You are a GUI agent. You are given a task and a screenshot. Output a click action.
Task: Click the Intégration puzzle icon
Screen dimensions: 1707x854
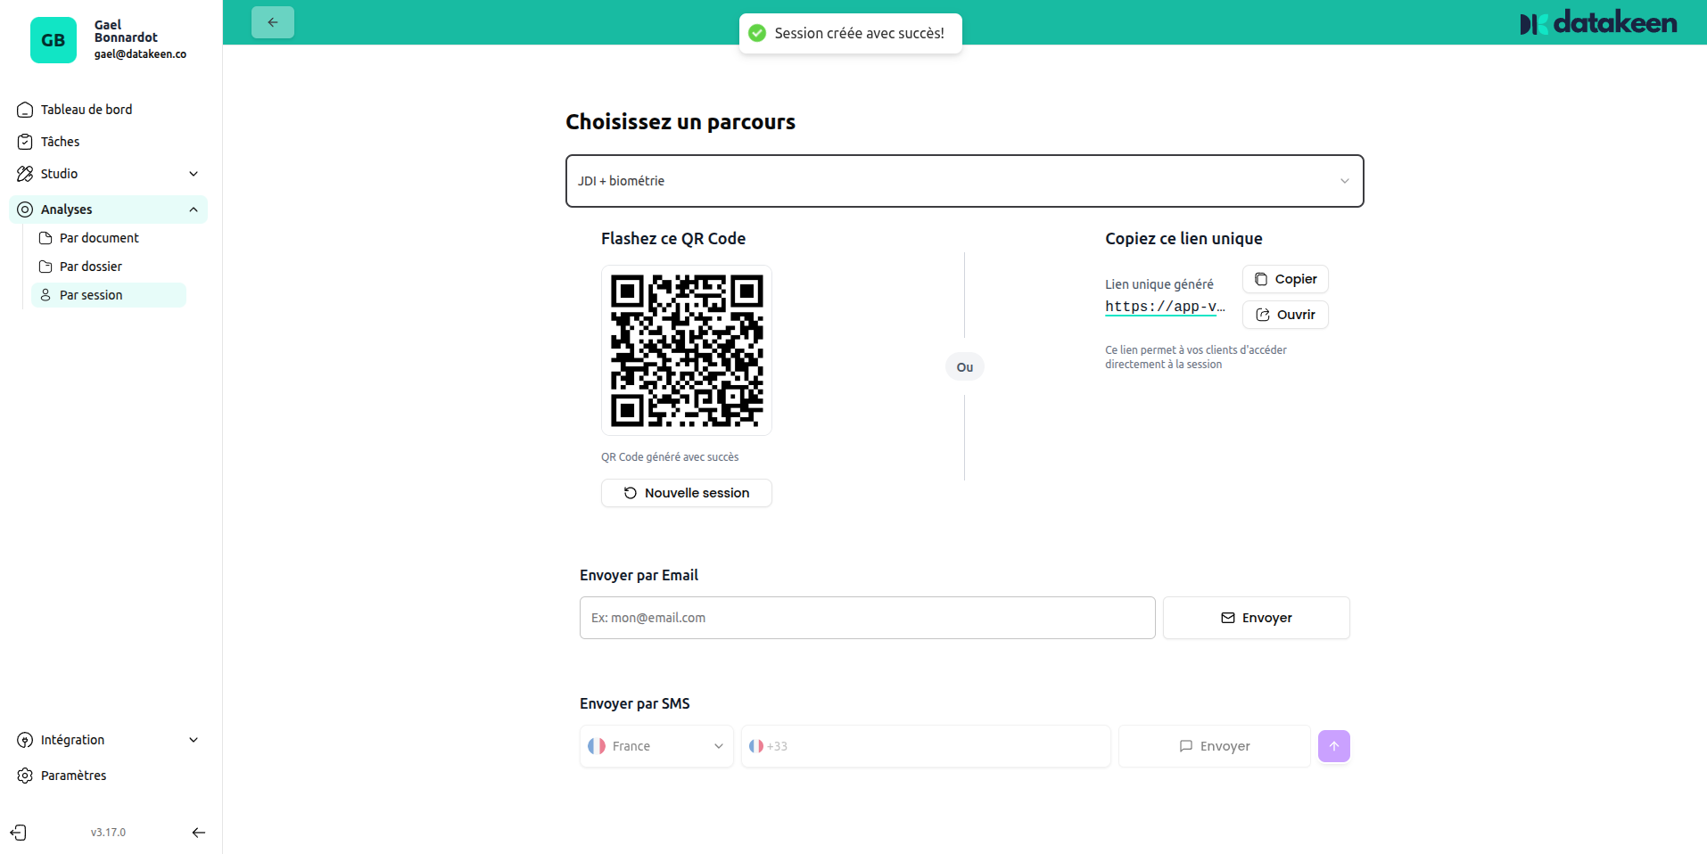24,739
